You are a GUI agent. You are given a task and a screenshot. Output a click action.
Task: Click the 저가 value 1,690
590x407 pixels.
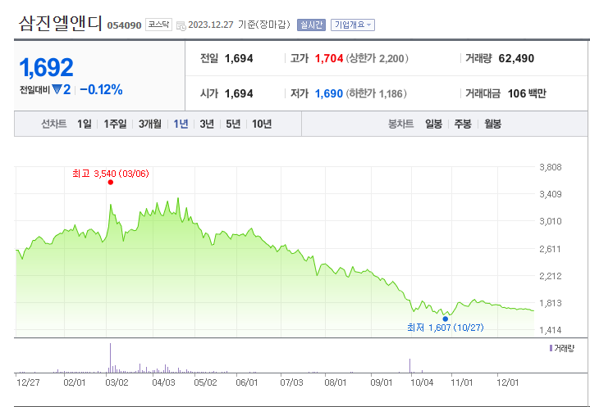pyautogui.click(x=329, y=93)
